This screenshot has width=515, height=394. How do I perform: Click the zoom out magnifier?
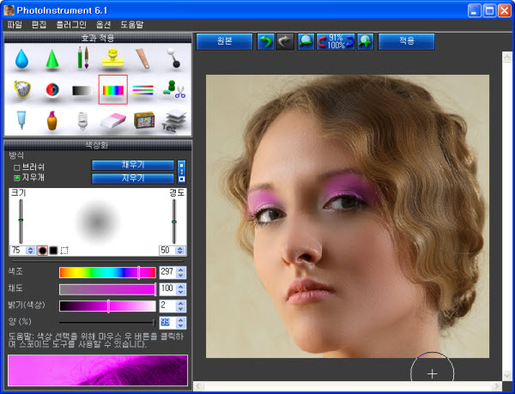coord(306,41)
